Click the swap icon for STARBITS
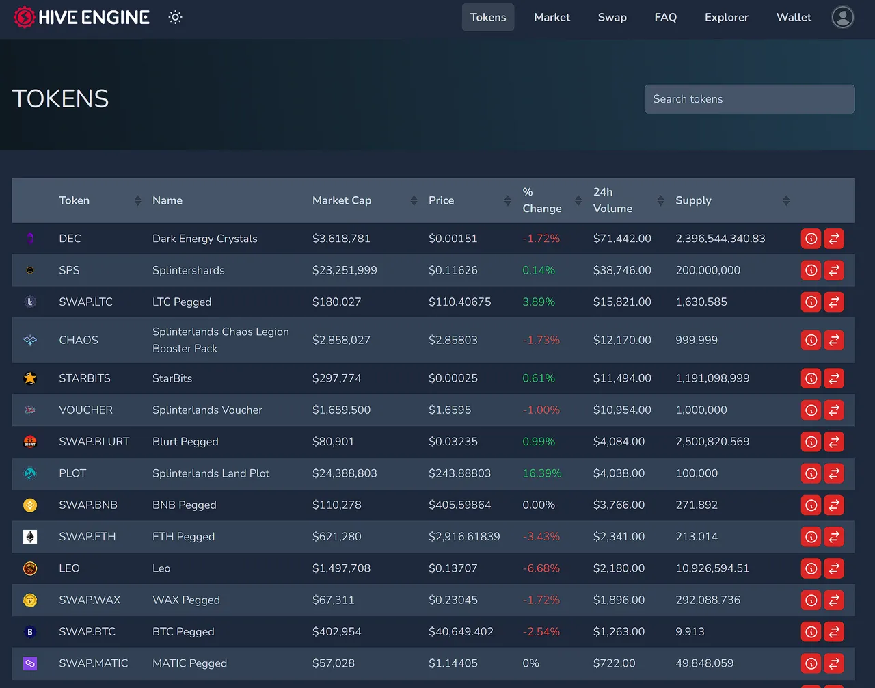Image resolution: width=875 pixels, height=688 pixels. pyautogui.click(x=834, y=378)
